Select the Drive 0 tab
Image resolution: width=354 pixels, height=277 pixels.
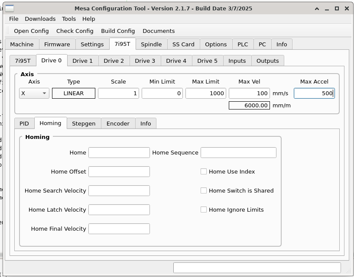(x=52, y=60)
